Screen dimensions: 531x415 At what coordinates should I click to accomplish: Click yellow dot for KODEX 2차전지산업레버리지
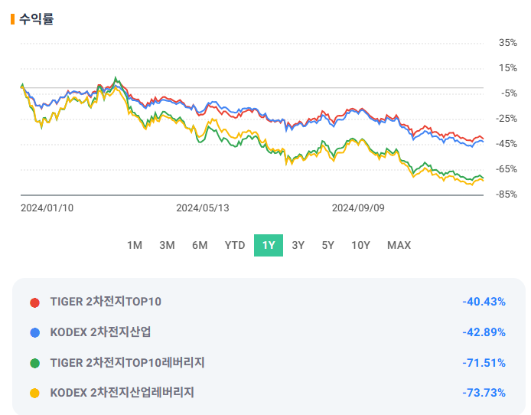(35, 393)
